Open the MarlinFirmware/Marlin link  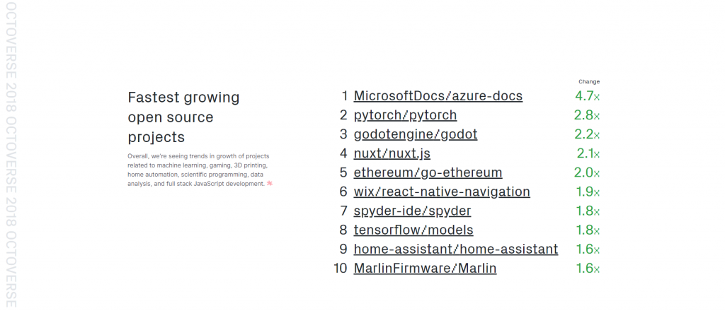[425, 268]
